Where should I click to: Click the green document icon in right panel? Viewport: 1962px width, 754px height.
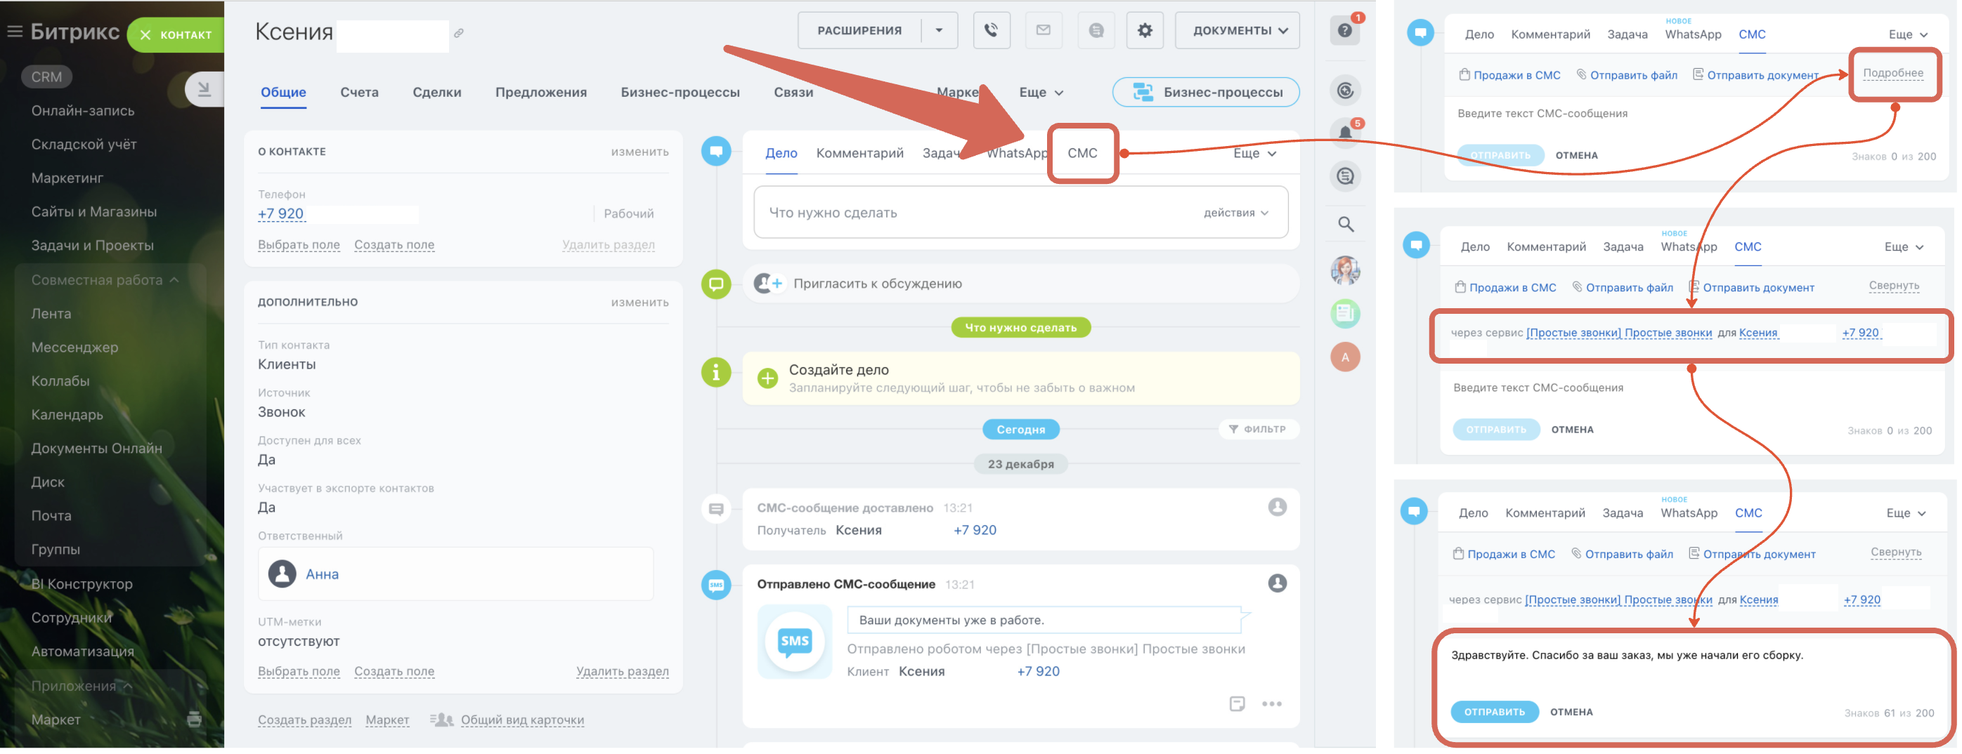click(1346, 314)
